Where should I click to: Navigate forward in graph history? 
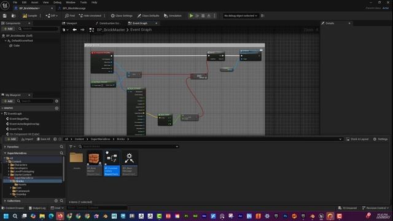[x=82, y=30]
